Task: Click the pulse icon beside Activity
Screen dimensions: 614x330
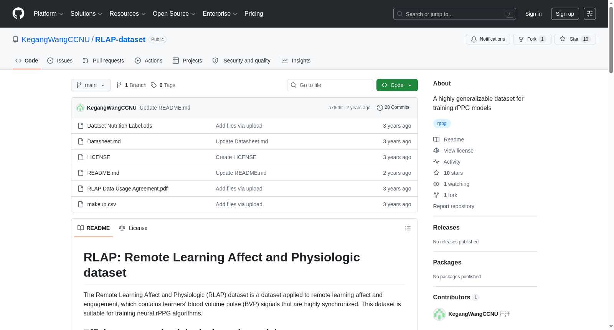Action: pyautogui.click(x=436, y=162)
